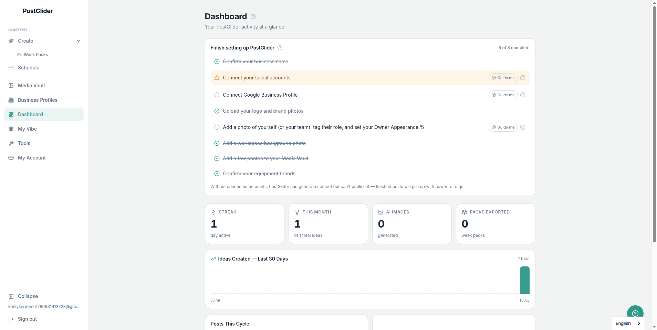Image resolution: width=657 pixels, height=330 pixels.
Task: Click the PostGlider logo title
Action: [x=38, y=11]
